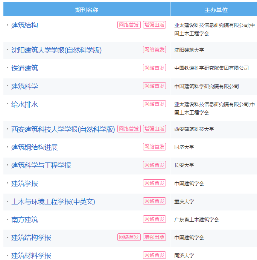Click 网络首发 tag in 建筑结构 row
The height and width of the screenshot is (260, 257).
129,25
